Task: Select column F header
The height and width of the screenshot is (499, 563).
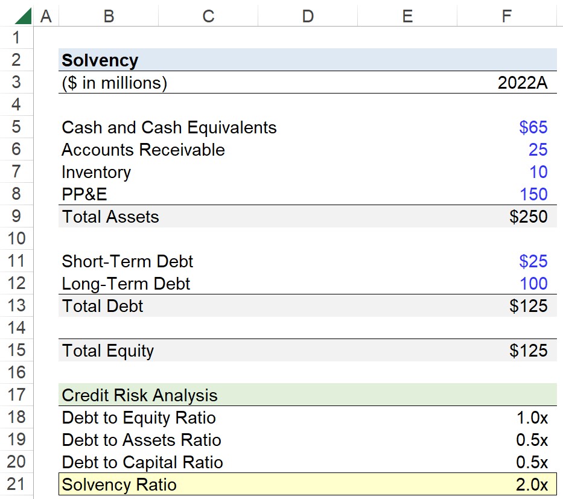Action: click(x=507, y=16)
